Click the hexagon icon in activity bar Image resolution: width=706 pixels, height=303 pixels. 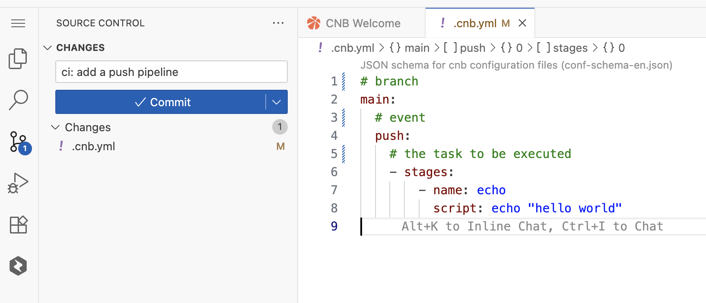click(x=18, y=266)
